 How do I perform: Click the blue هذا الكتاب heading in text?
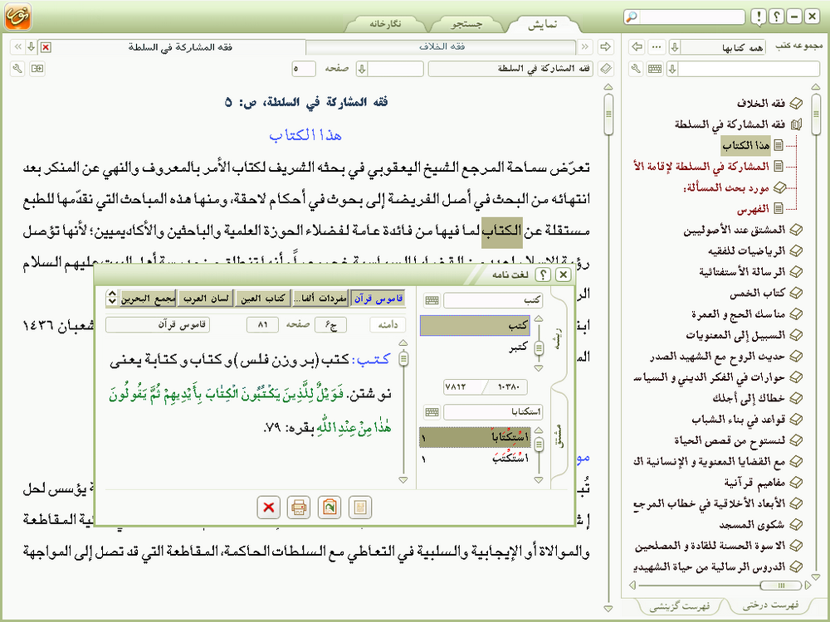305,135
